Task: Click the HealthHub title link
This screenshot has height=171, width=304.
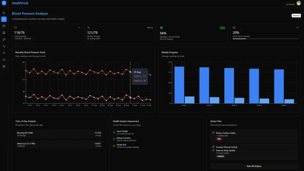Action: point(20,3)
